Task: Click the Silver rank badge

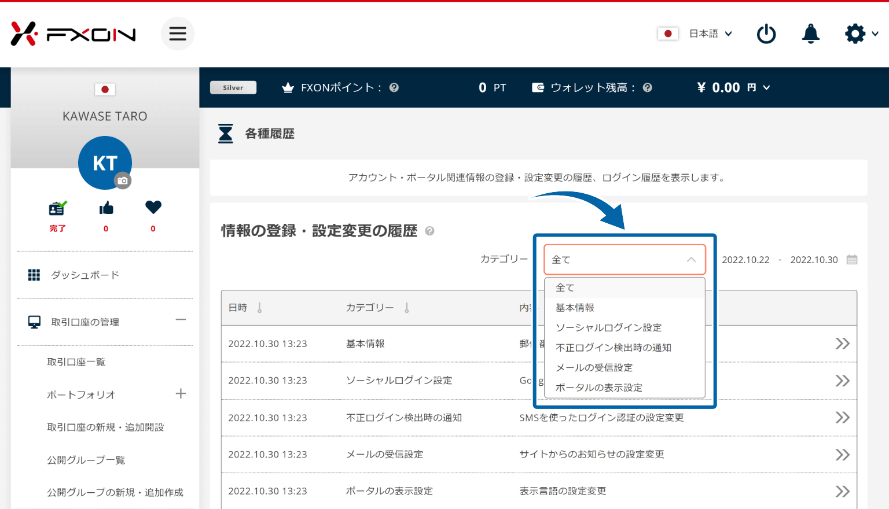Action: [233, 87]
